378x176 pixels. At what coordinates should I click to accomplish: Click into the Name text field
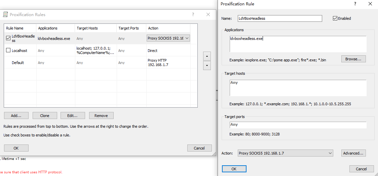[x=279, y=18]
